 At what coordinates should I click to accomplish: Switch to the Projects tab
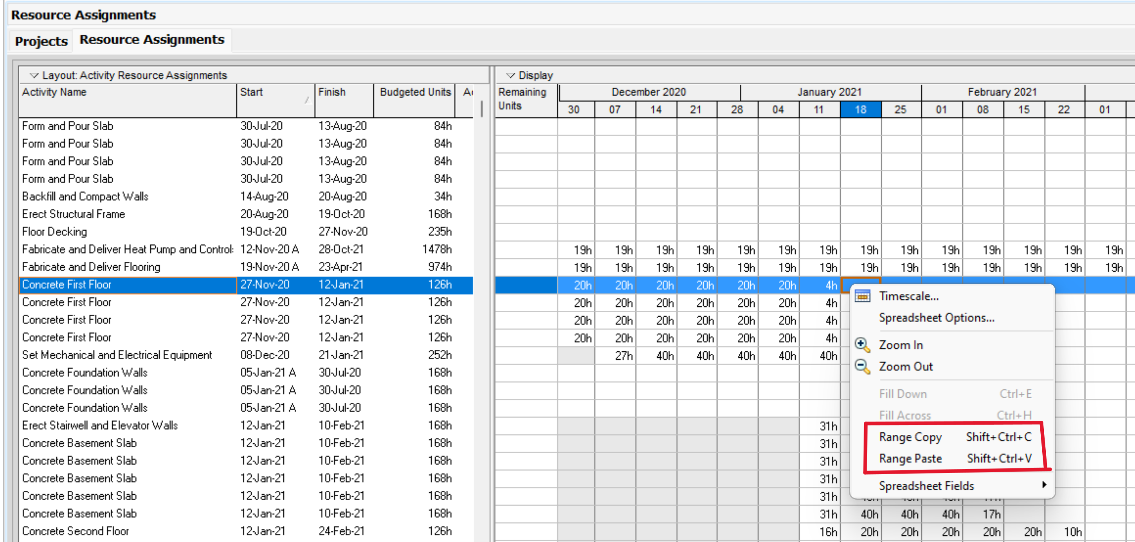coord(41,41)
